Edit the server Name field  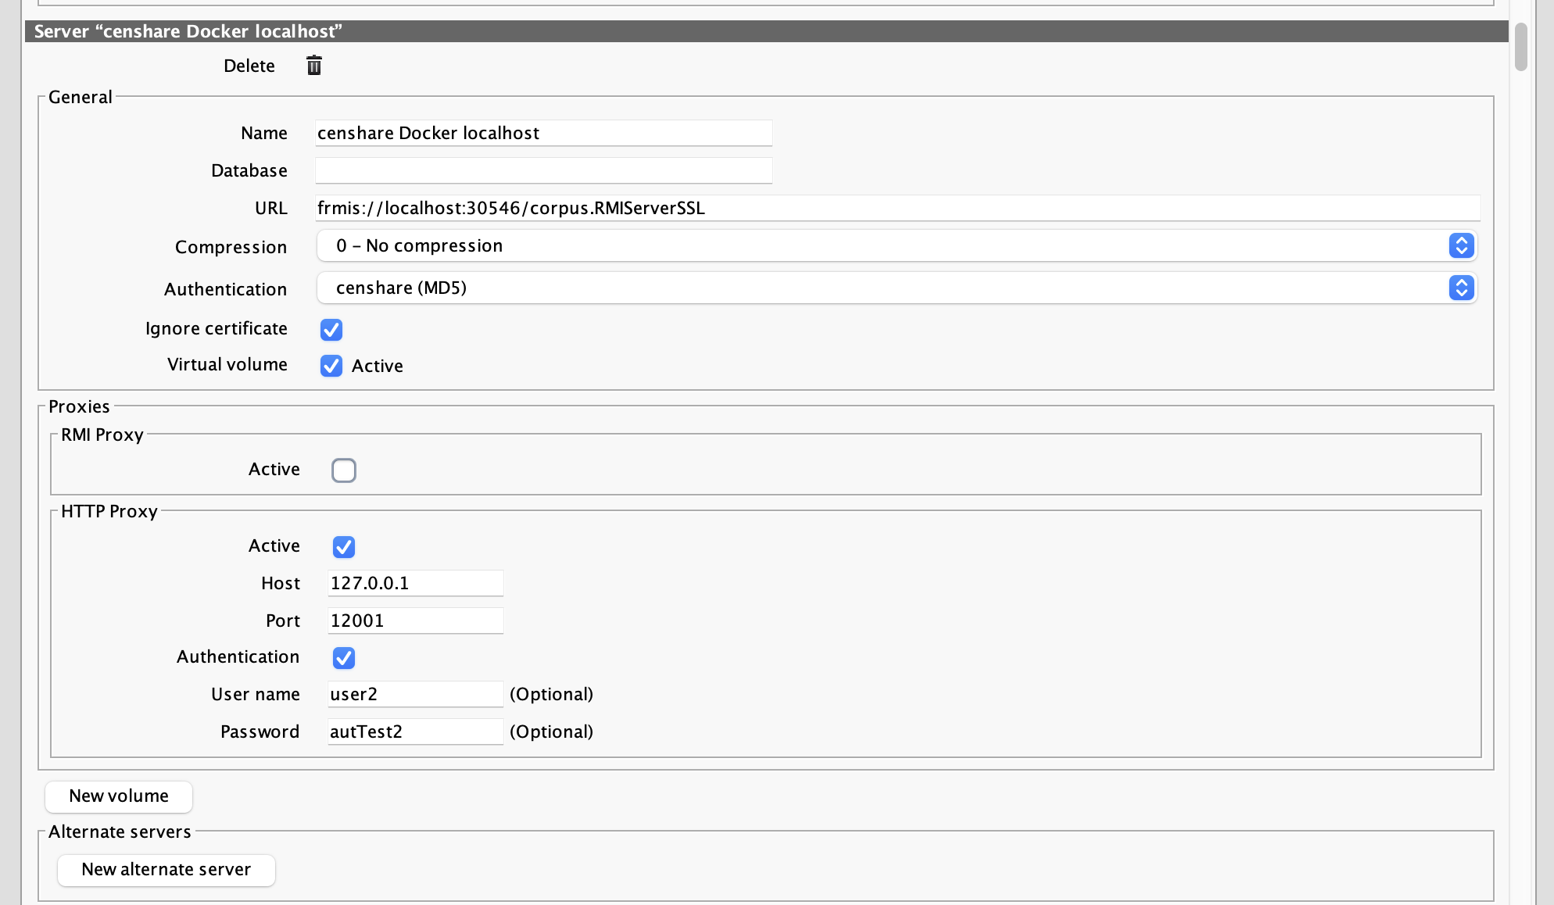543,133
